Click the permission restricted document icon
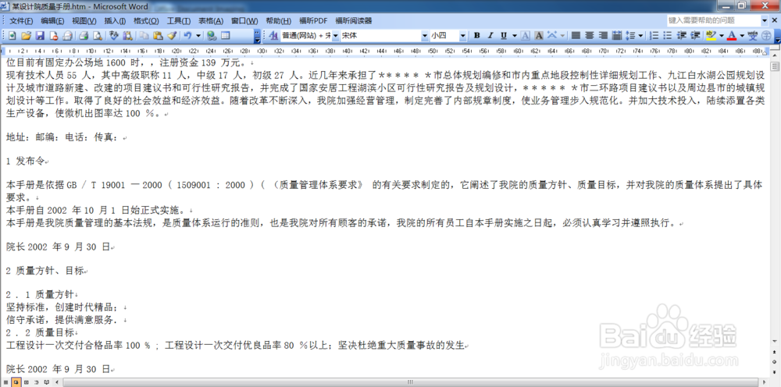The width and height of the screenshot is (781, 387). coord(54,35)
